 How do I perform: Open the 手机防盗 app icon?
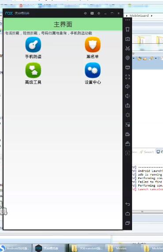[x=33, y=45]
